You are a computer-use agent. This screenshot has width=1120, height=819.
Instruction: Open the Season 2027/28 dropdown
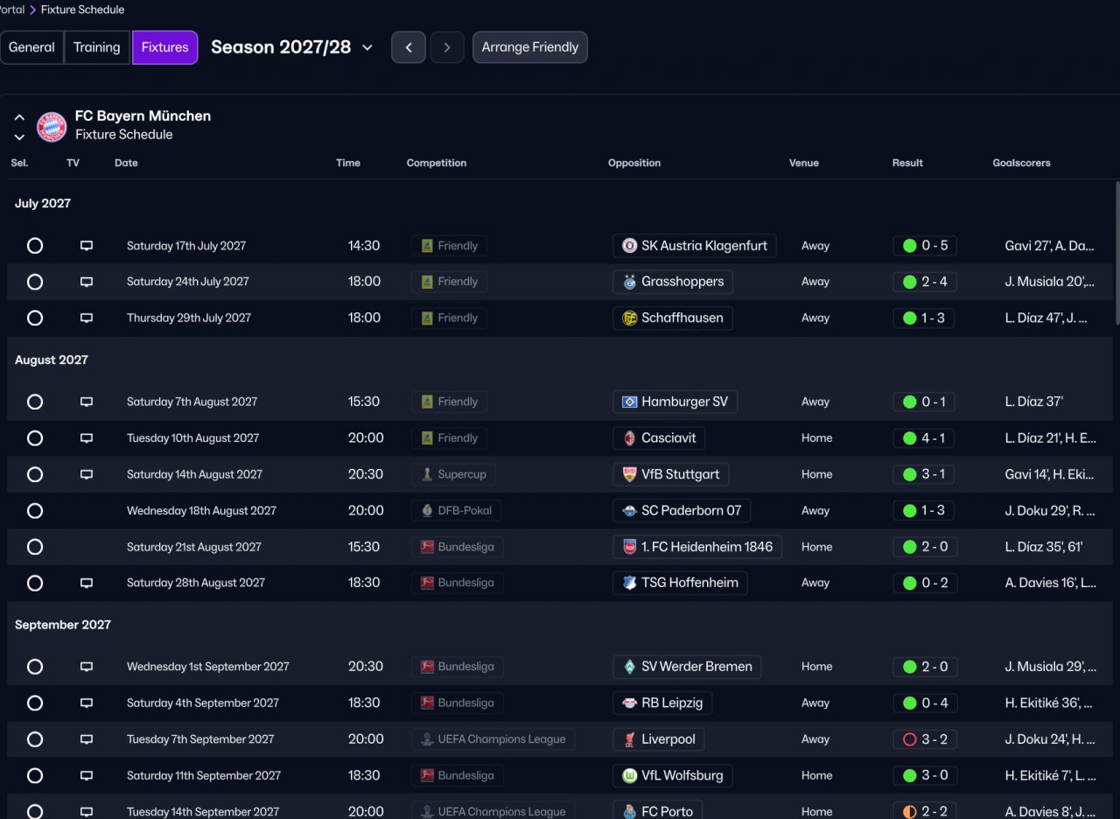pyautogui.click(x=292, y=47)
